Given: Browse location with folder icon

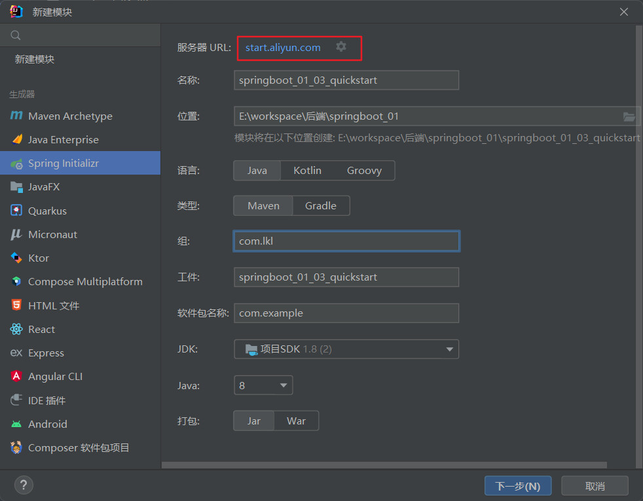Looking at the screenshot, I should click(x=629, y=117).
